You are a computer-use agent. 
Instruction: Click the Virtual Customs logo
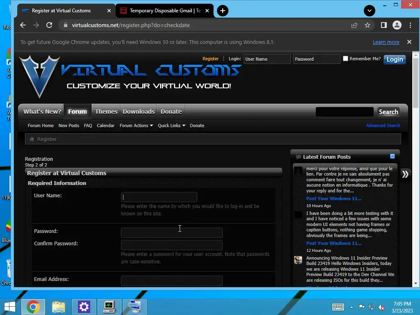[130, 76]
